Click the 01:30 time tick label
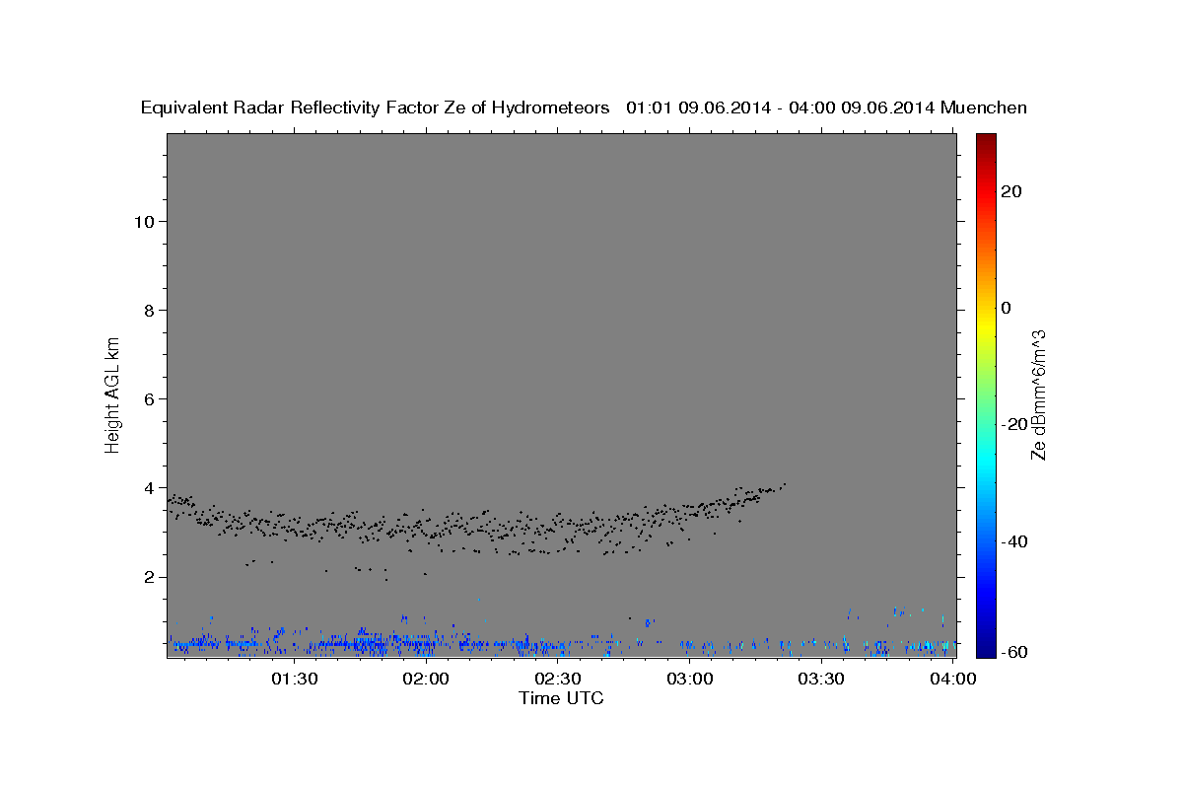 [295, 679]
